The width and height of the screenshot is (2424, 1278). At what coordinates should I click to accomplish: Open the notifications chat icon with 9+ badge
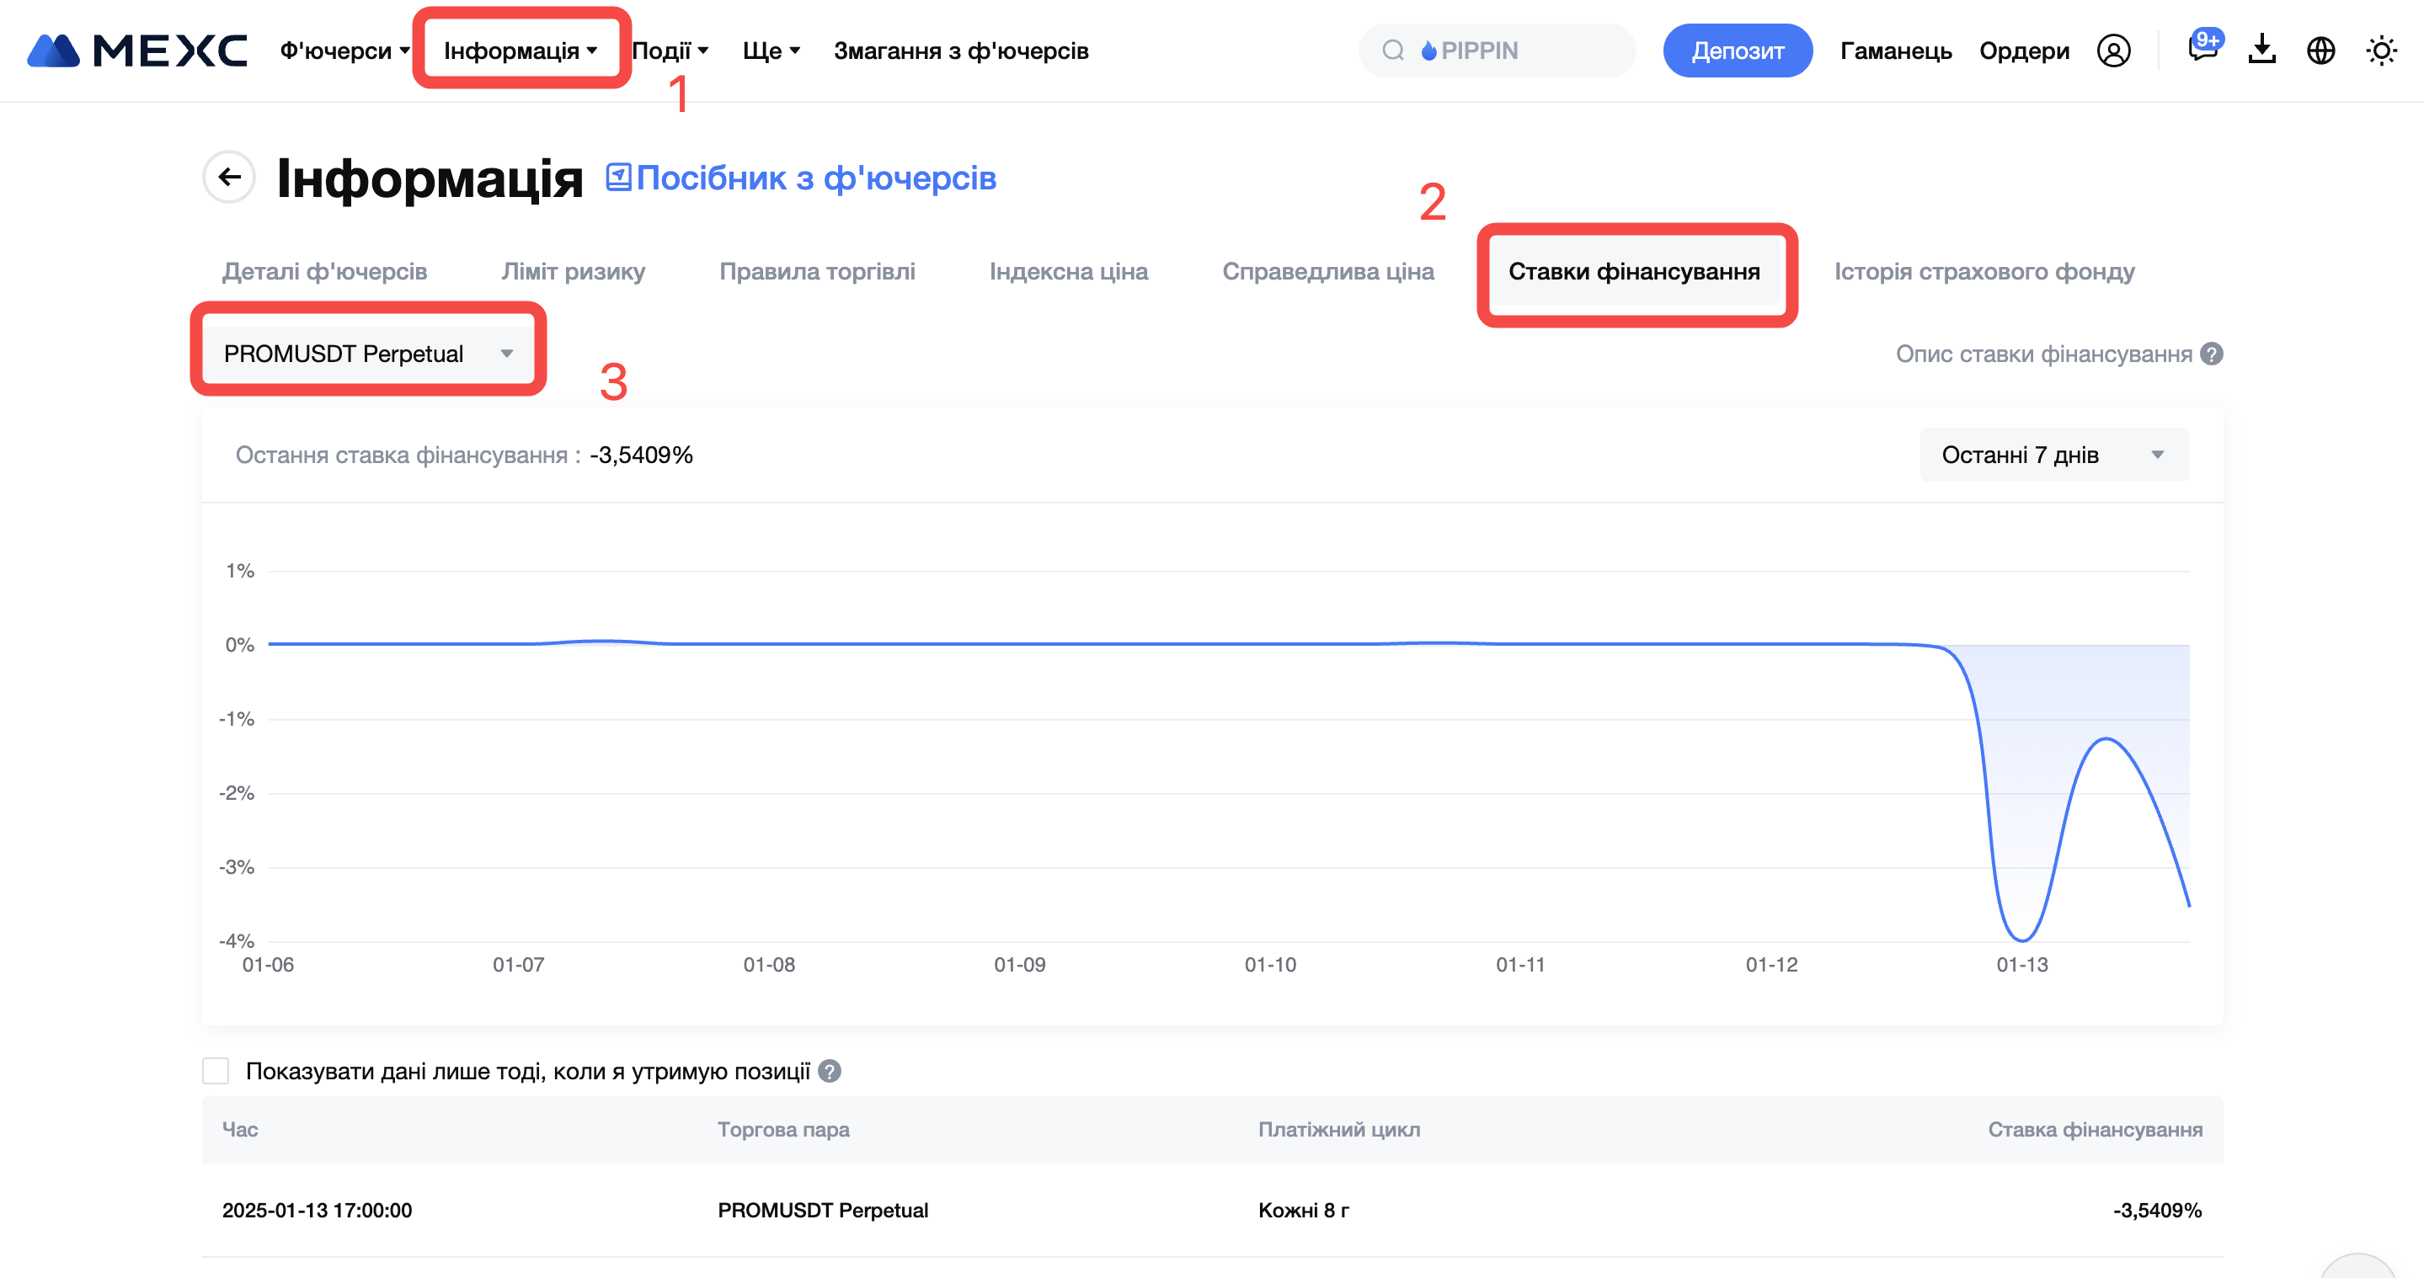pos(2202,49)
